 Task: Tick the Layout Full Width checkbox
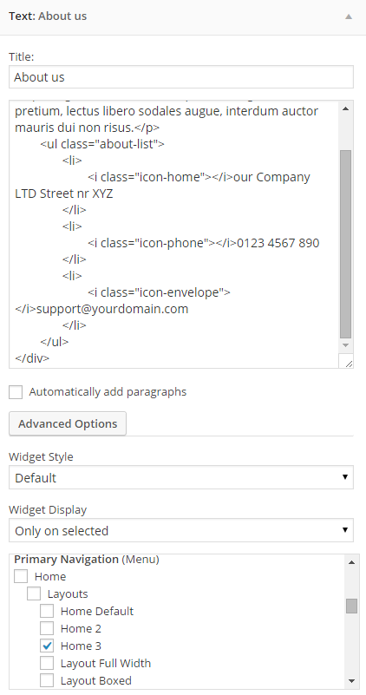47,663
